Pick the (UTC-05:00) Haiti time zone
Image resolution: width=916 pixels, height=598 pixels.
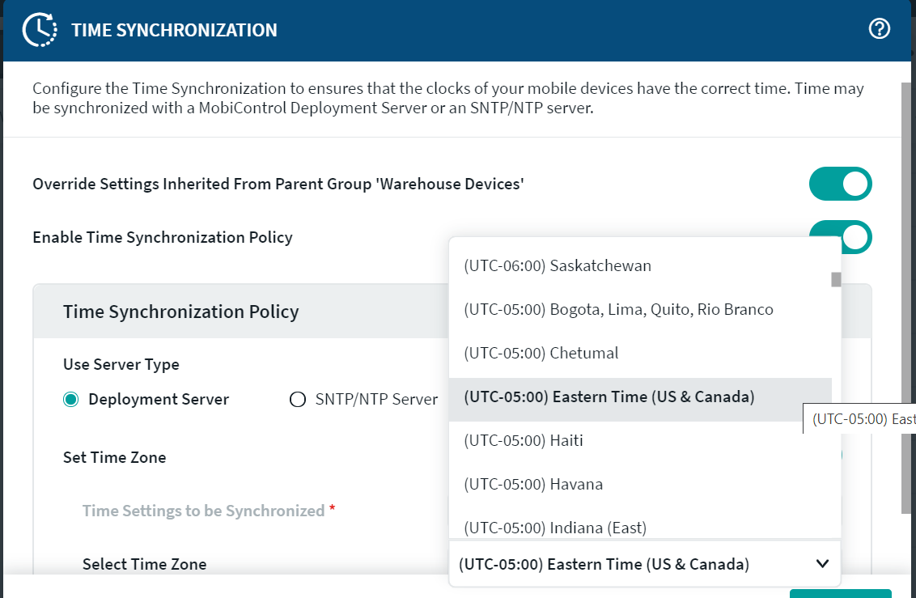(x=523, y=440)
